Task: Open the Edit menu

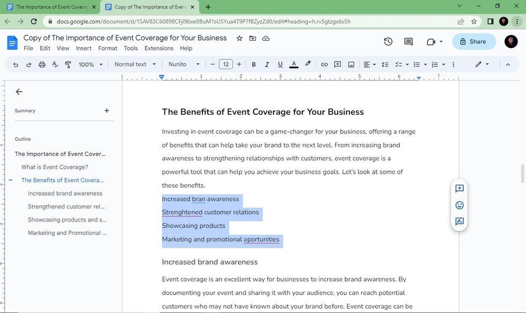Action: pyautogui.click(x=45, y=48)
